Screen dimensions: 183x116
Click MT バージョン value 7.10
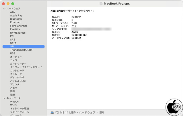click(74, 26)
